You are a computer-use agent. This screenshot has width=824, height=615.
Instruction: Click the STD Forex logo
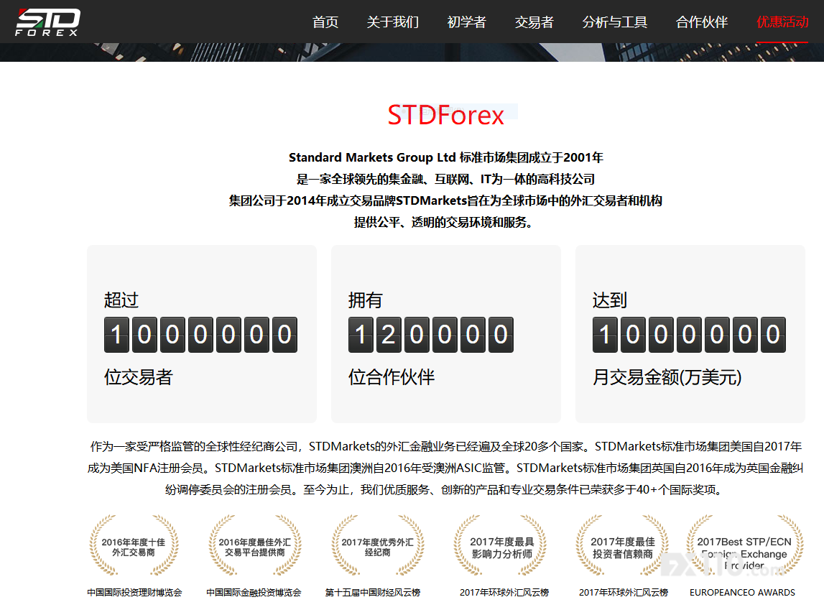47,22
